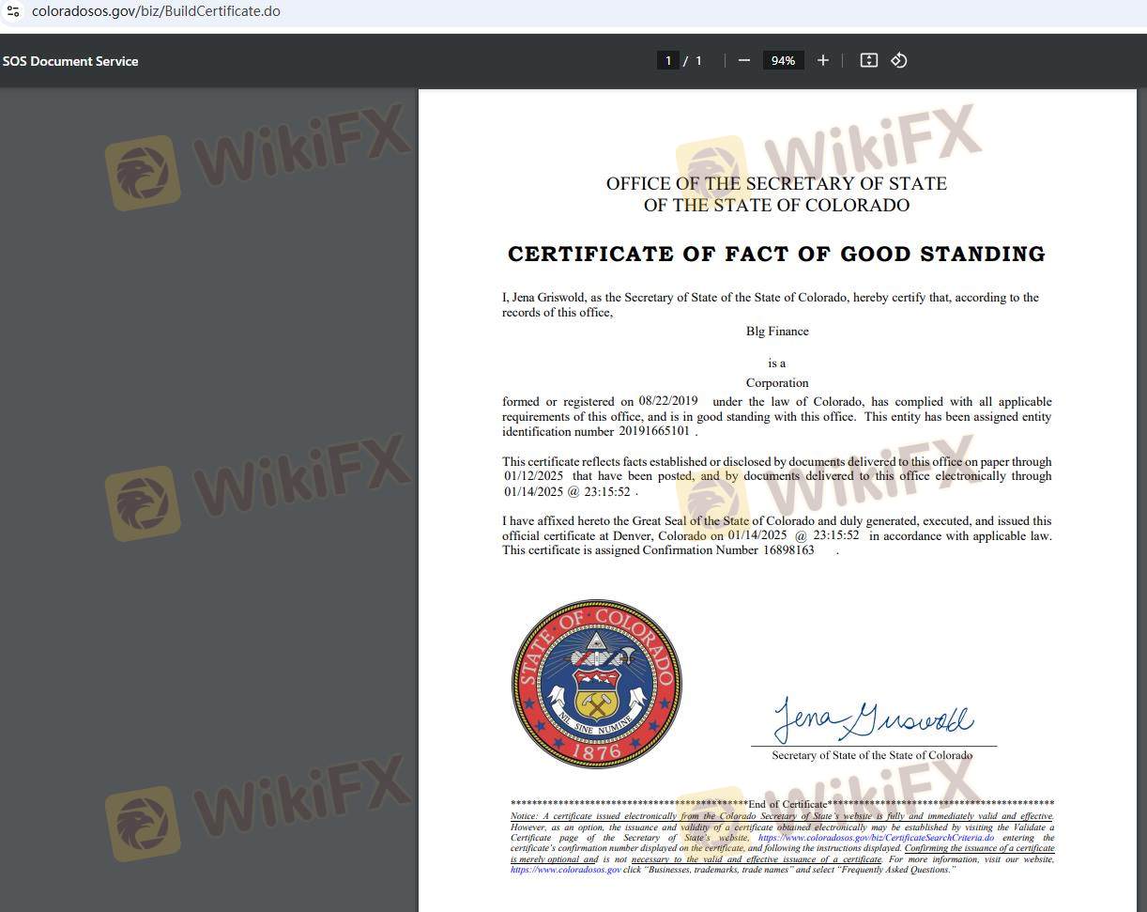The image size is (1147, 912).
Task: Click the zoom out minus button
Action: pos(744,60)
